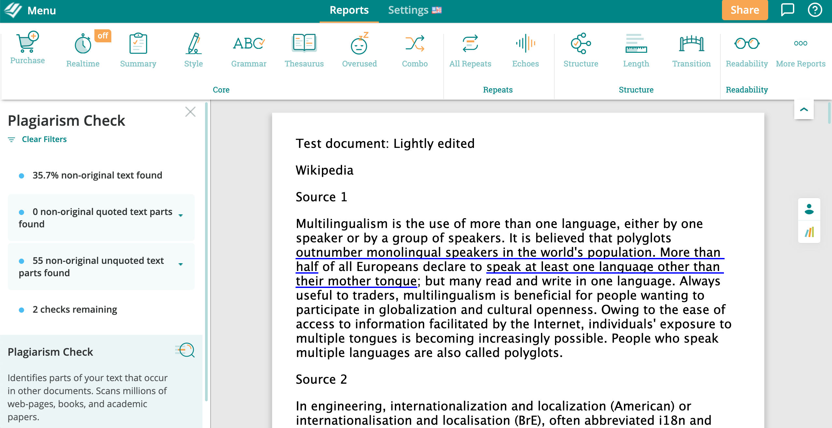The height and width of the screenshot is (428, 832).
Task: Close the Plagiarism Check panel
Action: (x=190, y=112)
